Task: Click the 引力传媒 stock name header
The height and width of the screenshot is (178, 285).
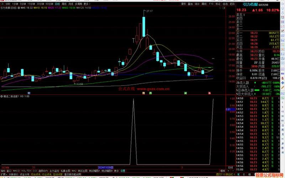Action: click(x=250, y=4)
